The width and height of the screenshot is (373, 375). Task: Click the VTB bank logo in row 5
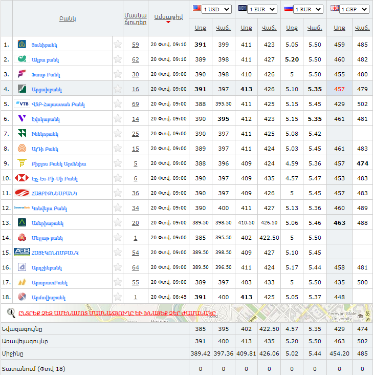click(x=22, y=103)
